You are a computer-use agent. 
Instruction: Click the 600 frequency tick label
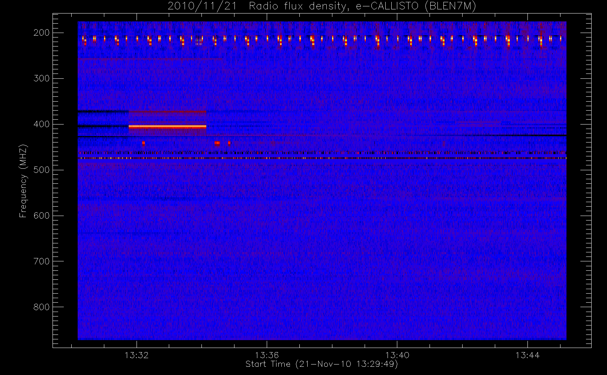point(42,216)
